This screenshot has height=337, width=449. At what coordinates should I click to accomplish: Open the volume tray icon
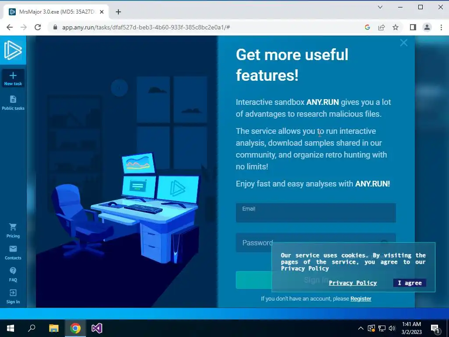[392, 328]
